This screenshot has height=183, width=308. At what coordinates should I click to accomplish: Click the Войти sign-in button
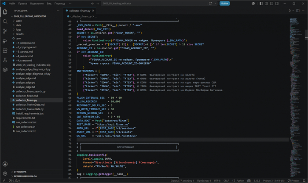click(224, 4)
